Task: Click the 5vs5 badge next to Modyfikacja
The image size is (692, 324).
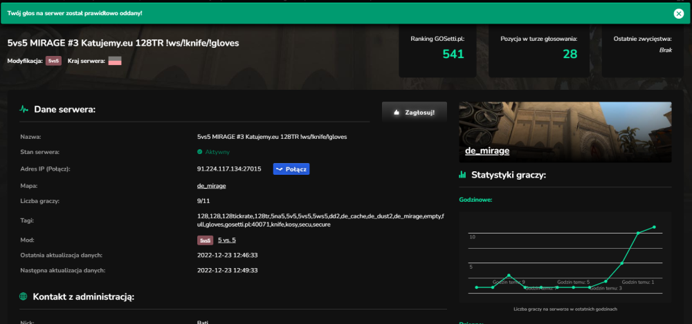Action: tap(53, 61)
